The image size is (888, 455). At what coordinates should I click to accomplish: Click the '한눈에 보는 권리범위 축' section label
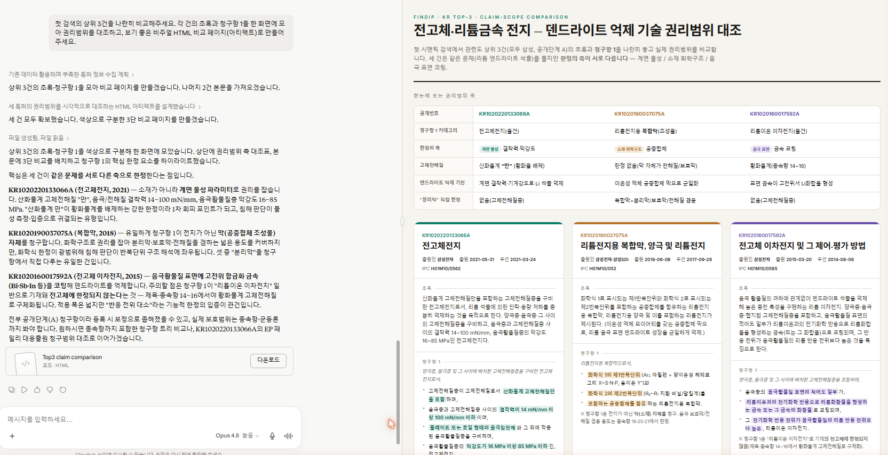tap(444, 96)
